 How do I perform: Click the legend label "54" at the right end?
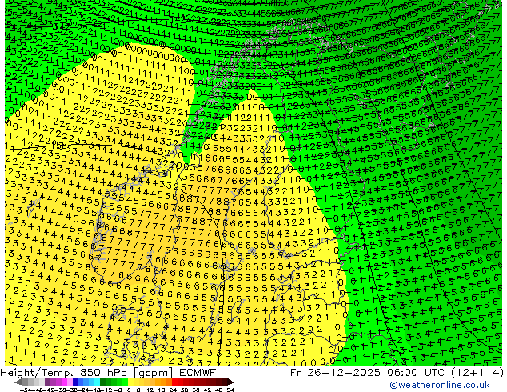point(230,390)
